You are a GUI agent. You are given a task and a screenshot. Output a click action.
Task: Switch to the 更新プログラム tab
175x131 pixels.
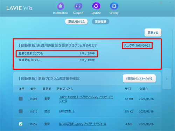[x=76, y=22]
